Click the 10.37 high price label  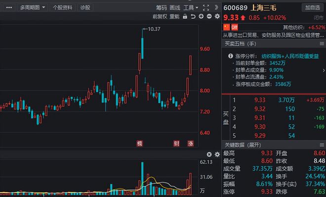click(x=154, y=29)
